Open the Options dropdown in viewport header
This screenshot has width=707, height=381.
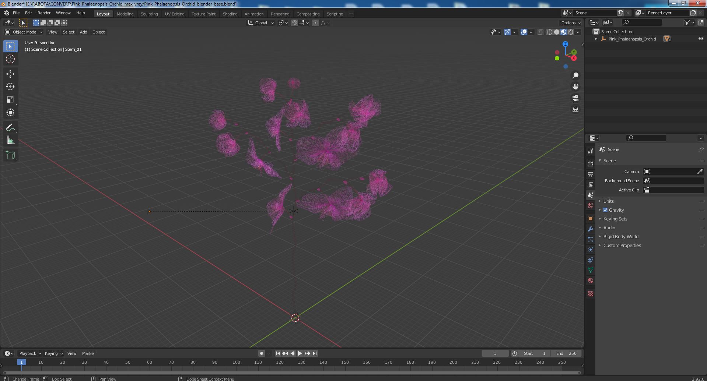pyautogui.click(x=570, y=23)
